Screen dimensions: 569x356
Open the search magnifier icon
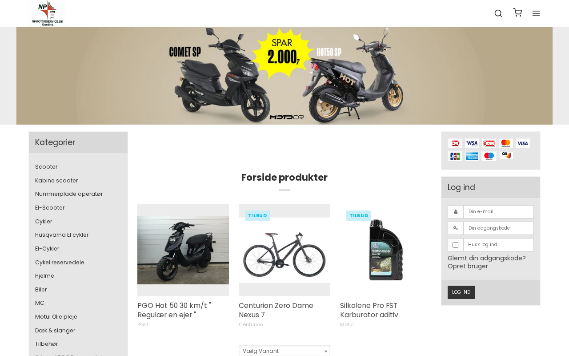[x=498, y=13]
